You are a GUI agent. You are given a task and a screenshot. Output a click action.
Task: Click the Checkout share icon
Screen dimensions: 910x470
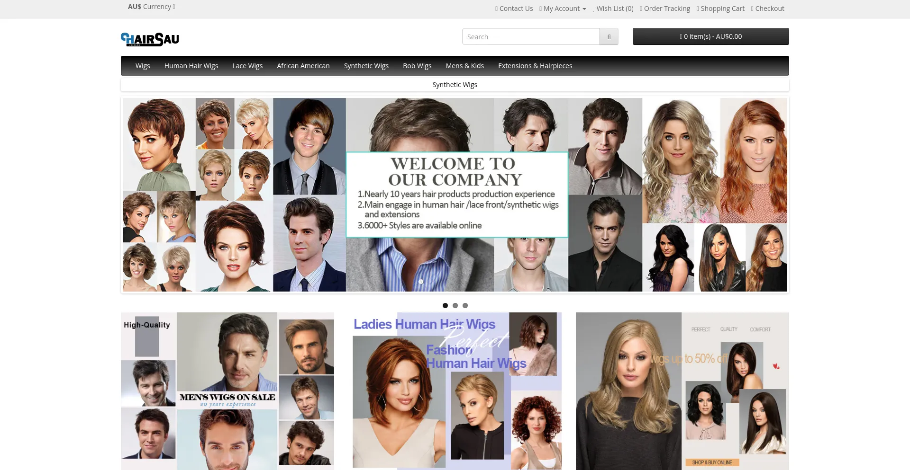tap(753, 9)
